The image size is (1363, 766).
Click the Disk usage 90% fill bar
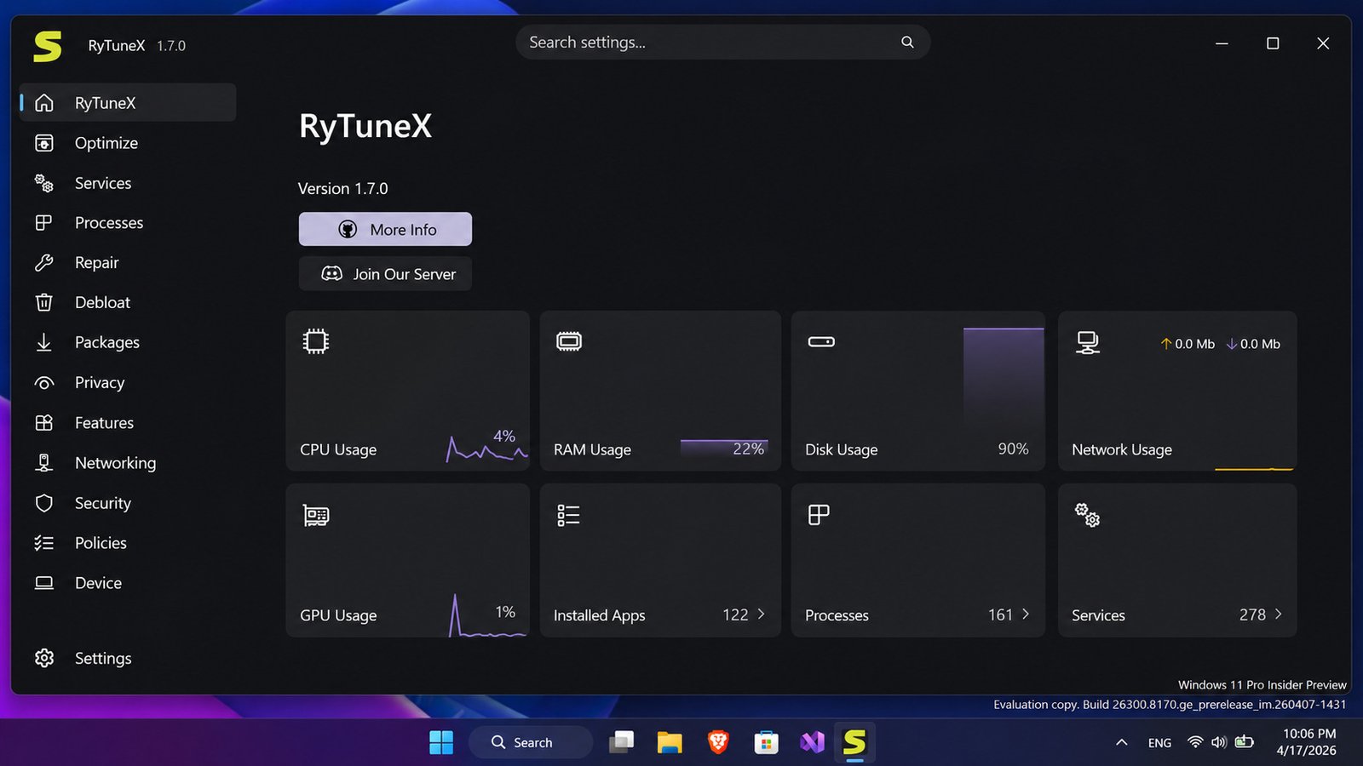[x=1004, y=375]
